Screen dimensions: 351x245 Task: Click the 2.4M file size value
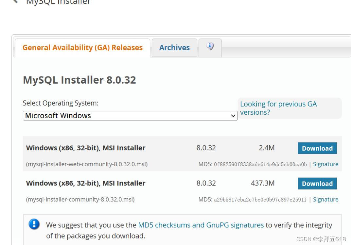[267, 148]
